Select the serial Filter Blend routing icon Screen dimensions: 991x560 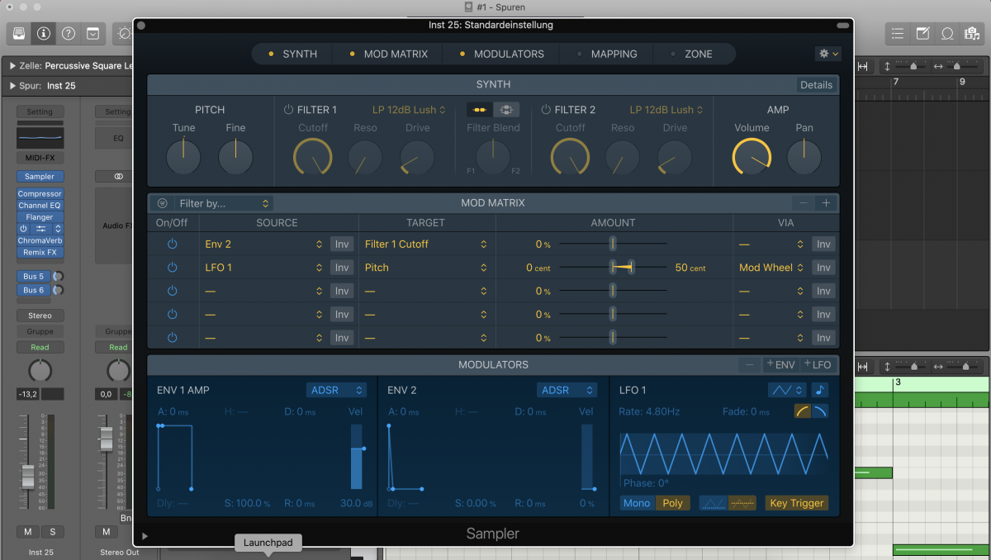coord(481,109)
